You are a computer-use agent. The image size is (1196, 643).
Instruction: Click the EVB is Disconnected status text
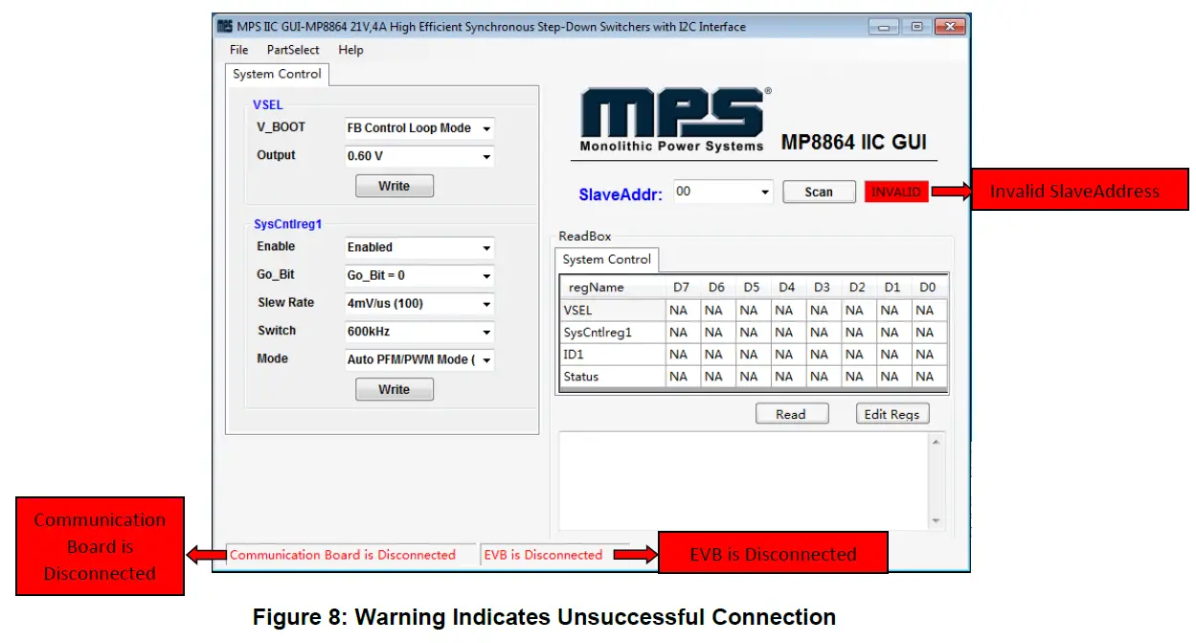click(543, 555)
